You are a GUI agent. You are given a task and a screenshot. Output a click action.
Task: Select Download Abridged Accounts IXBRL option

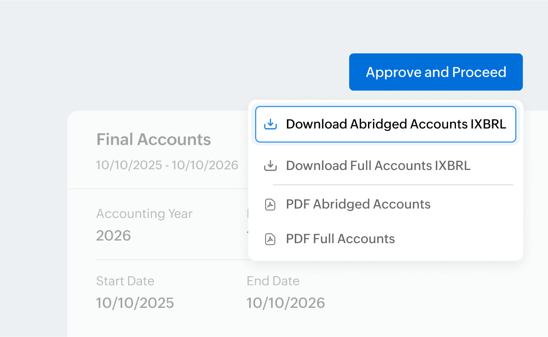[385, 125]
